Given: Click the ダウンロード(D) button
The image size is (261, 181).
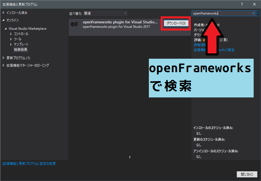Looking at the screenshot, I should click(x=176, y=23).
